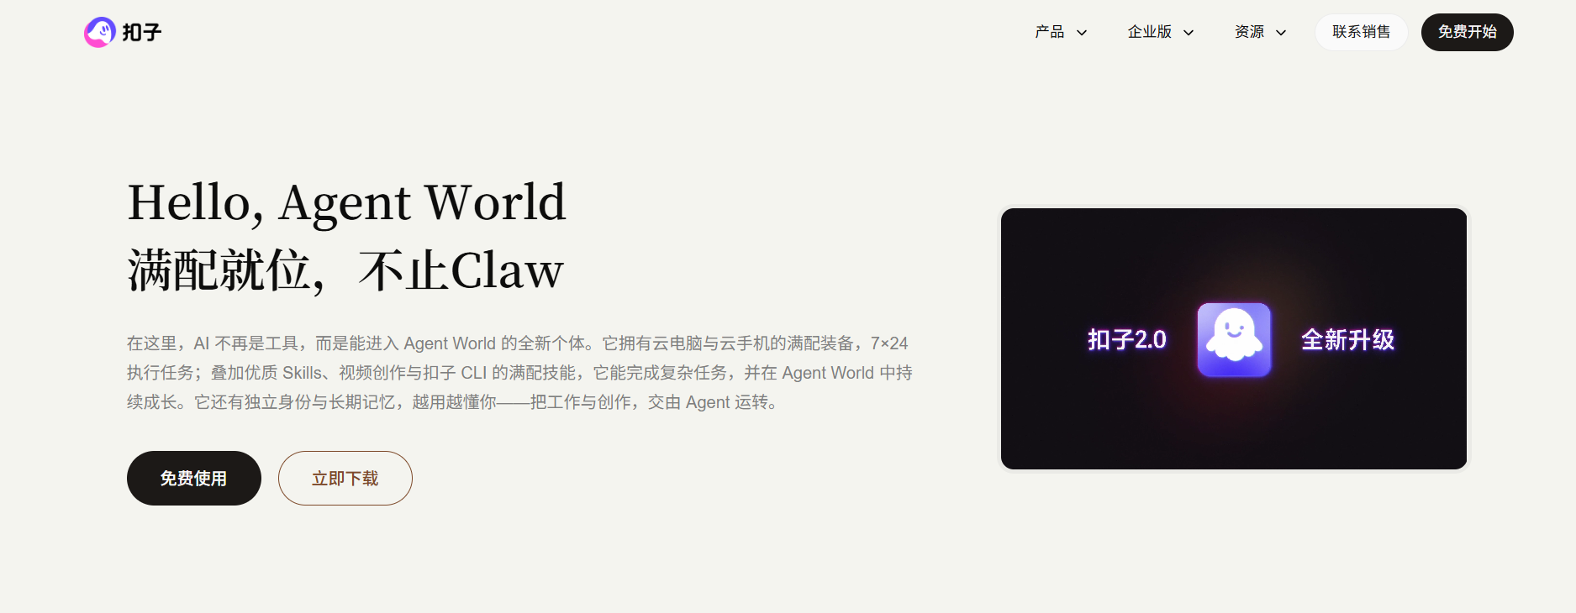This screenshot has width=1576, height=613.
Task: Click the 满配就位，不止Claw heading
Action: click(345, 270)
